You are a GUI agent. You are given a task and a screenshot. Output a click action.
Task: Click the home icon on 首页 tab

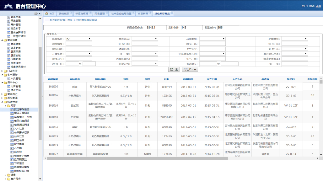pyautogui.click(x=47, y=14)
